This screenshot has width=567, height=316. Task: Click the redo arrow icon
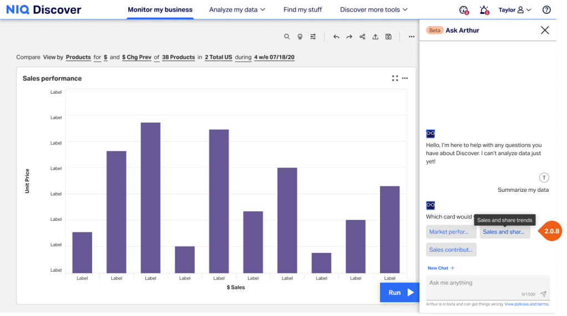[350, 37]
